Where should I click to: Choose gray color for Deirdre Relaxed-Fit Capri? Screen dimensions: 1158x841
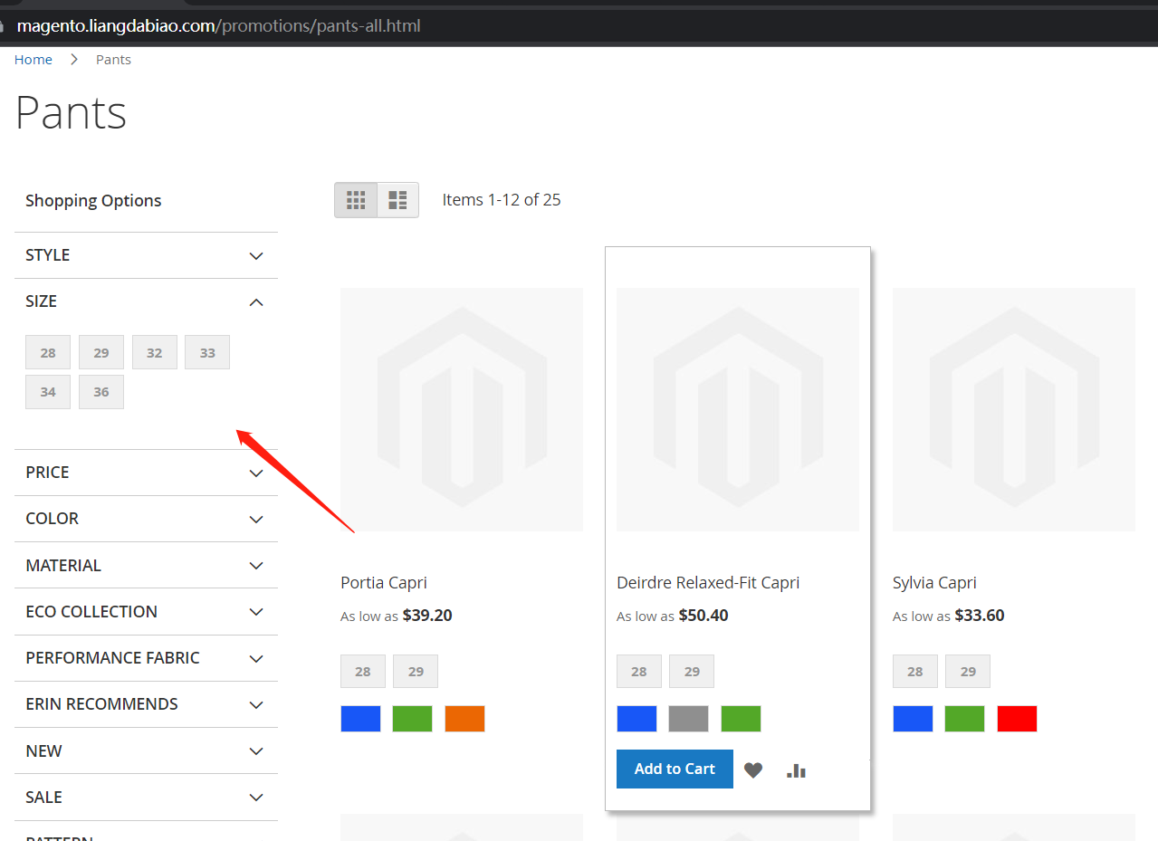[x=689, y=719]
